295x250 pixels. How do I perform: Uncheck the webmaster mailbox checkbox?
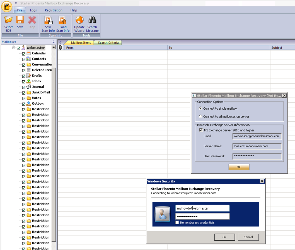click(18, 48)
